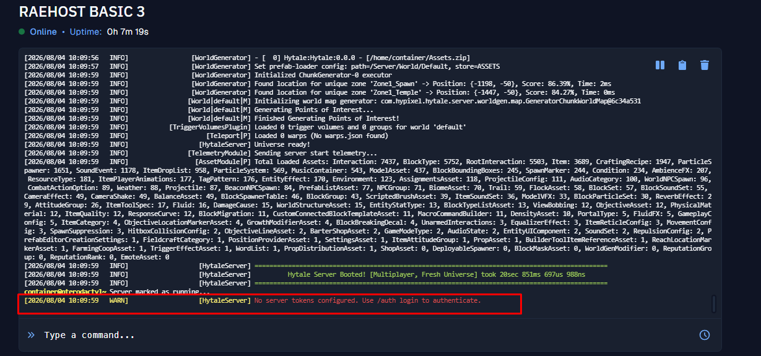Click the uptime value "0h 7m 19s"
Image resolution: width=761 pixels, height=356 pixels.
[128, 31]
